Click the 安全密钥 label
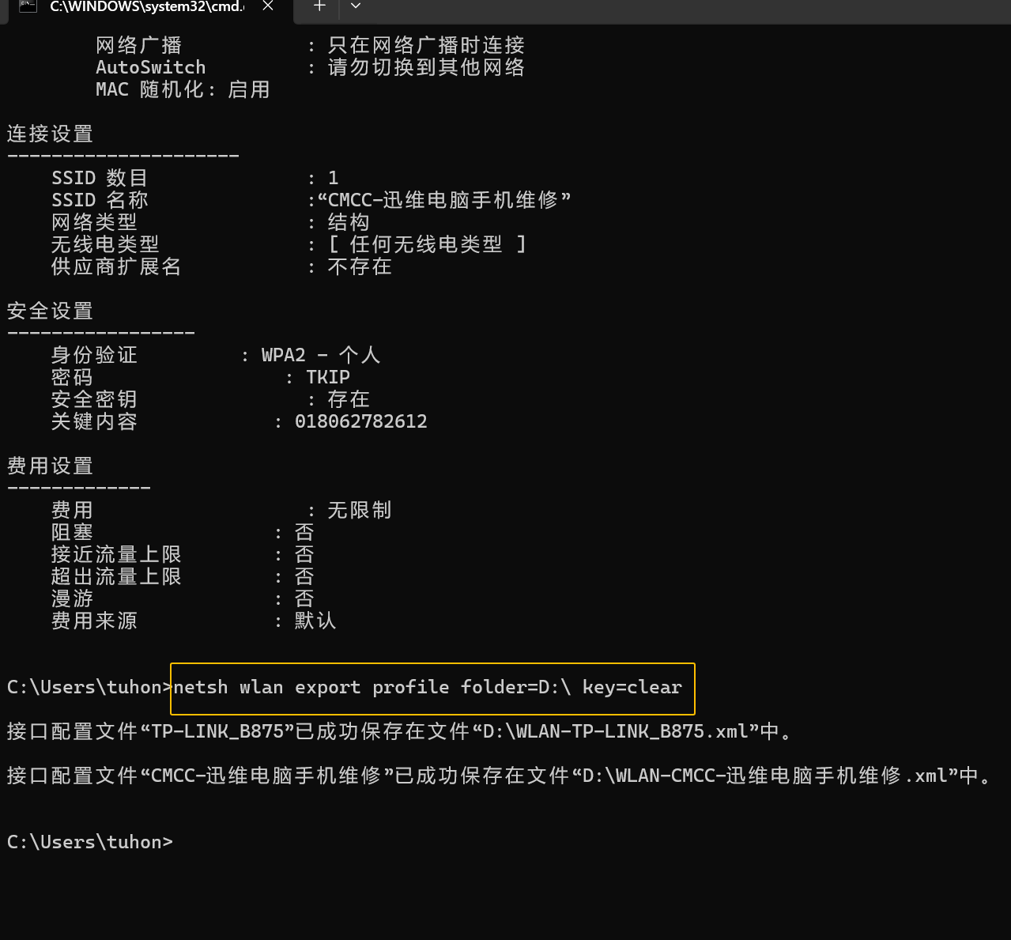 click(95, 399)
